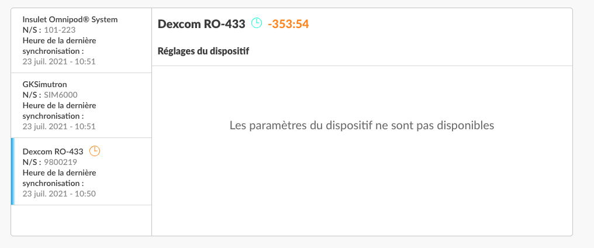Click the blue selection bar on the Dexcom item
The image size is (594, 248).
tap(13, 171)
